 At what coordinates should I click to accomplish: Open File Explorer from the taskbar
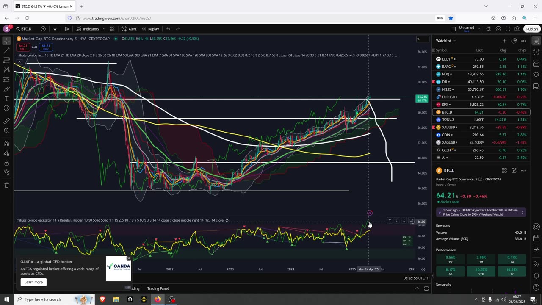(116, 299)
